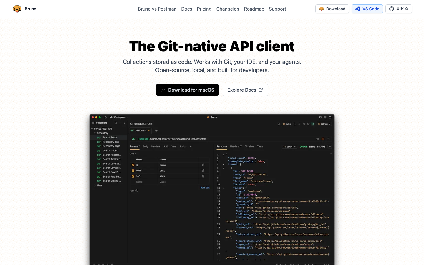Open the GitHub 41K stars link
The image size is (424, 265).
pyautogui.click(x=399, y=9)
